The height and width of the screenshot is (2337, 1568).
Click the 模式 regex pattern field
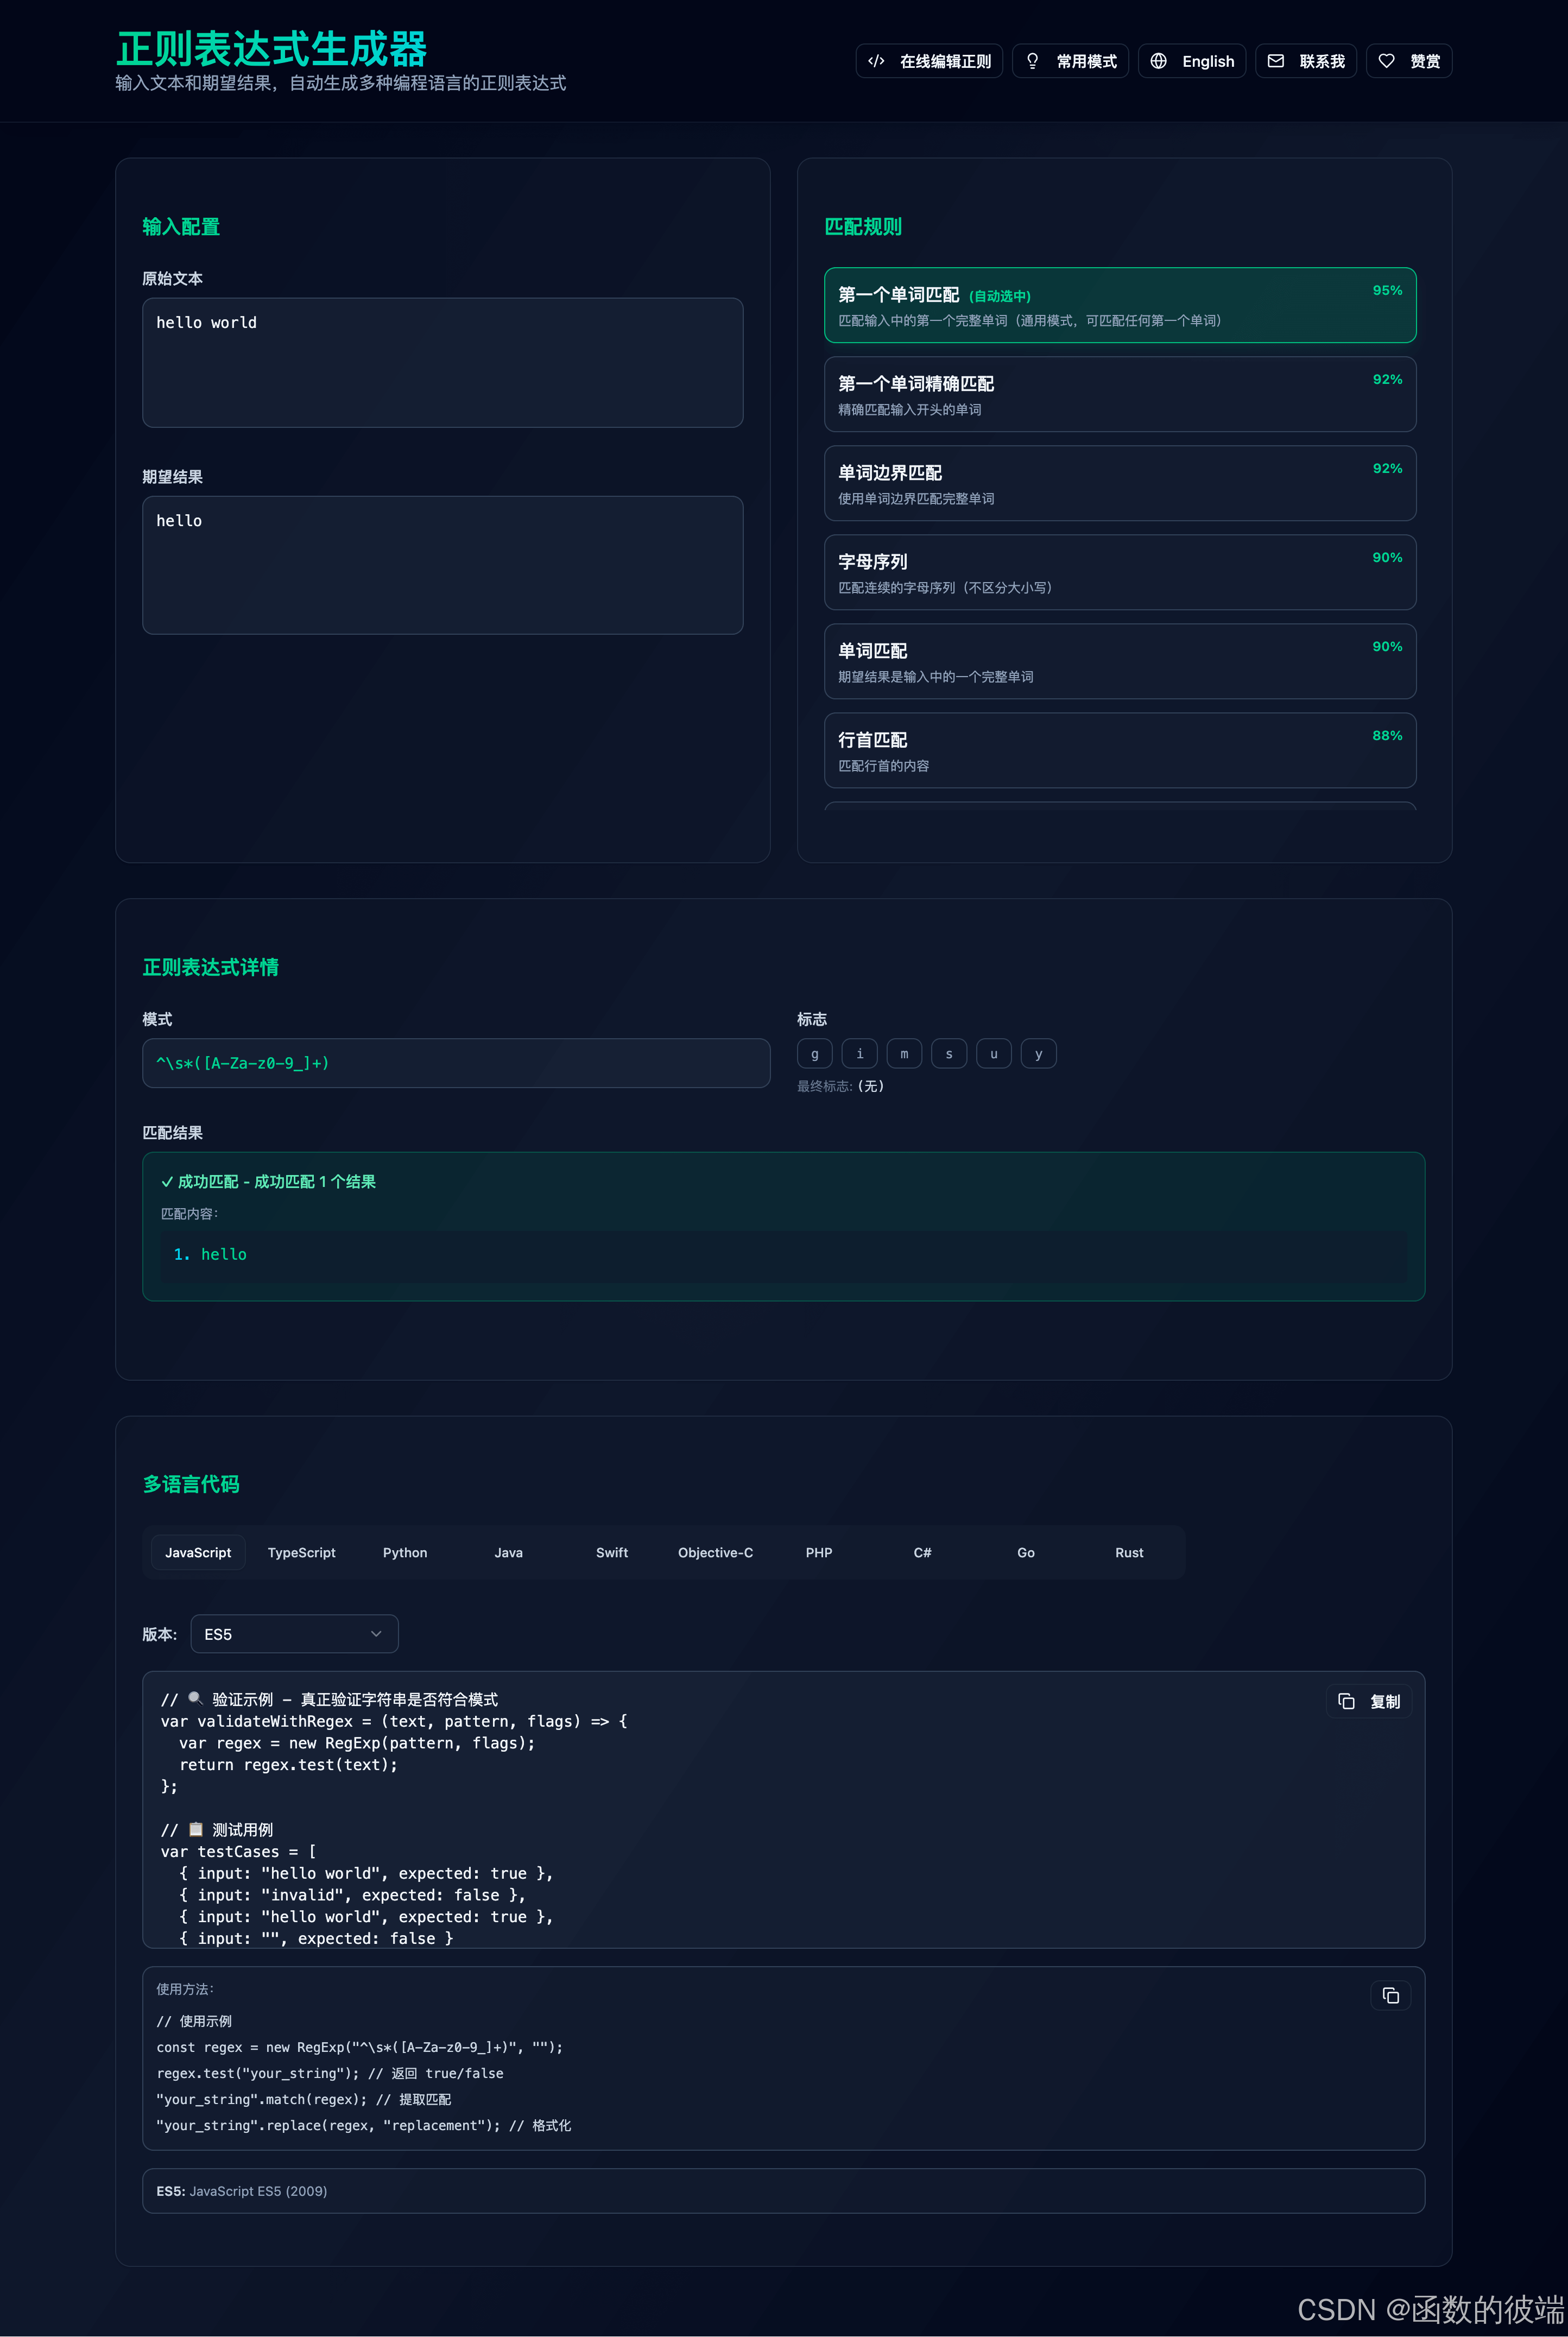(456, 1063)
